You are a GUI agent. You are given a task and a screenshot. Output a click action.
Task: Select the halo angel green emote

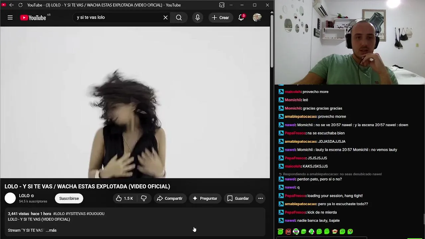pos(281,232)
